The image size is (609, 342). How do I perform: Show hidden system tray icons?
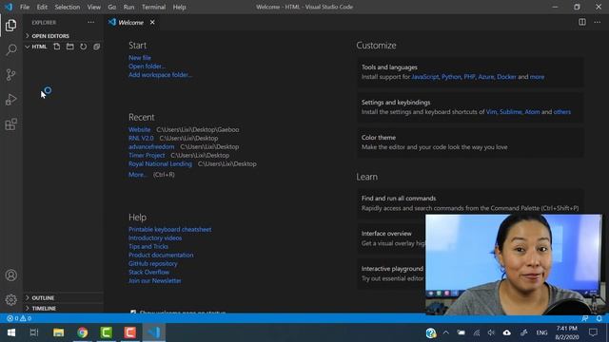click(x=446, y=332)
